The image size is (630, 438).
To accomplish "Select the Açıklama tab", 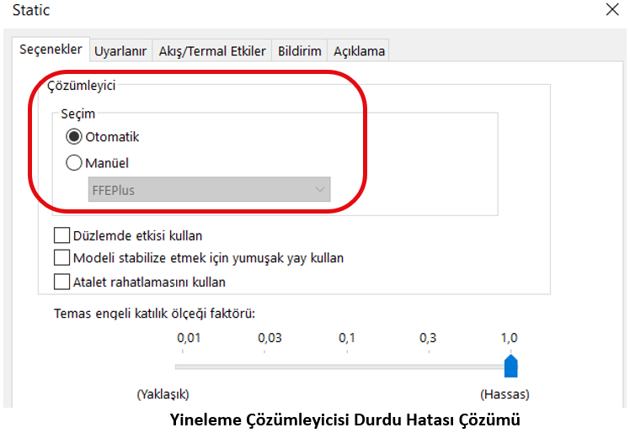I will pyautogui.click(x=359, y=51).
